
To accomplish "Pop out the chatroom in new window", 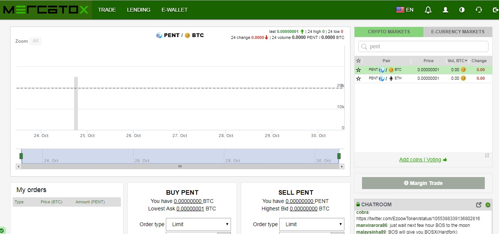I will (478, 205).
